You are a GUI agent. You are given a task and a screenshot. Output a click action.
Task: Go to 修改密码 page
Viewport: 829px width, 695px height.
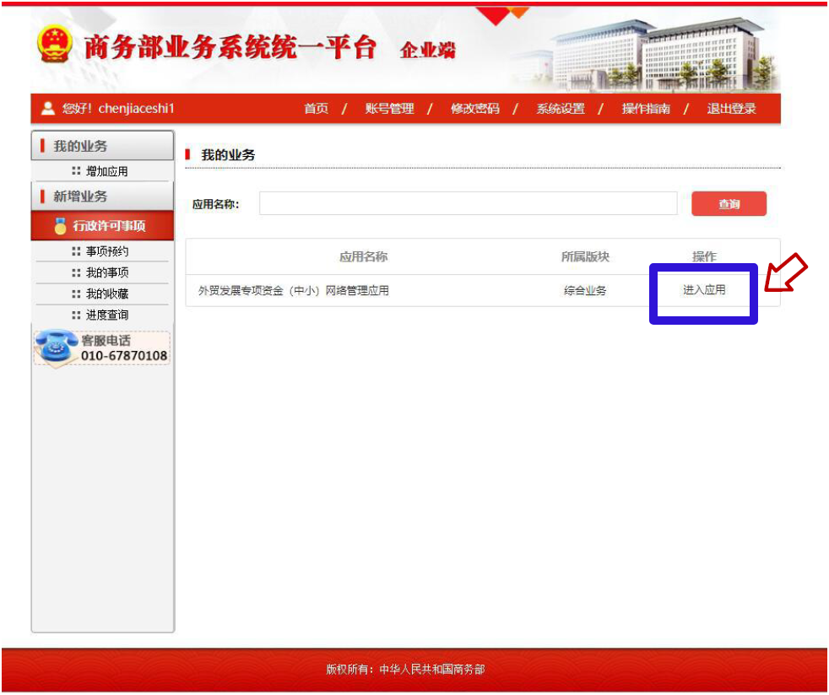[474, 109]
